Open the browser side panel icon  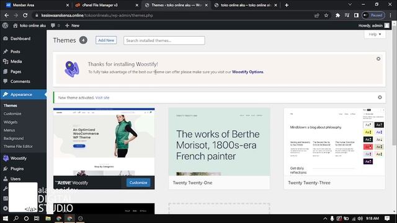click(356, 15)
